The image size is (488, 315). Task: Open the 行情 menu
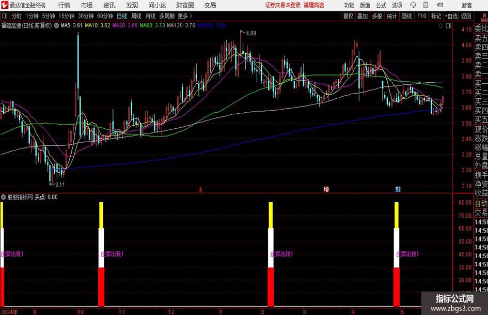click(64, 5)
